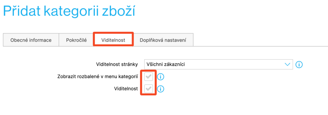Open the Pokročilé tab
The image size is (328, 115).
click(76, 40)
